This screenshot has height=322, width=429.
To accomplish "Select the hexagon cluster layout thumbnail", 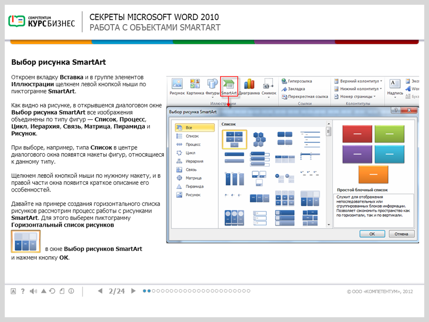I will click(x=259, y=139).
